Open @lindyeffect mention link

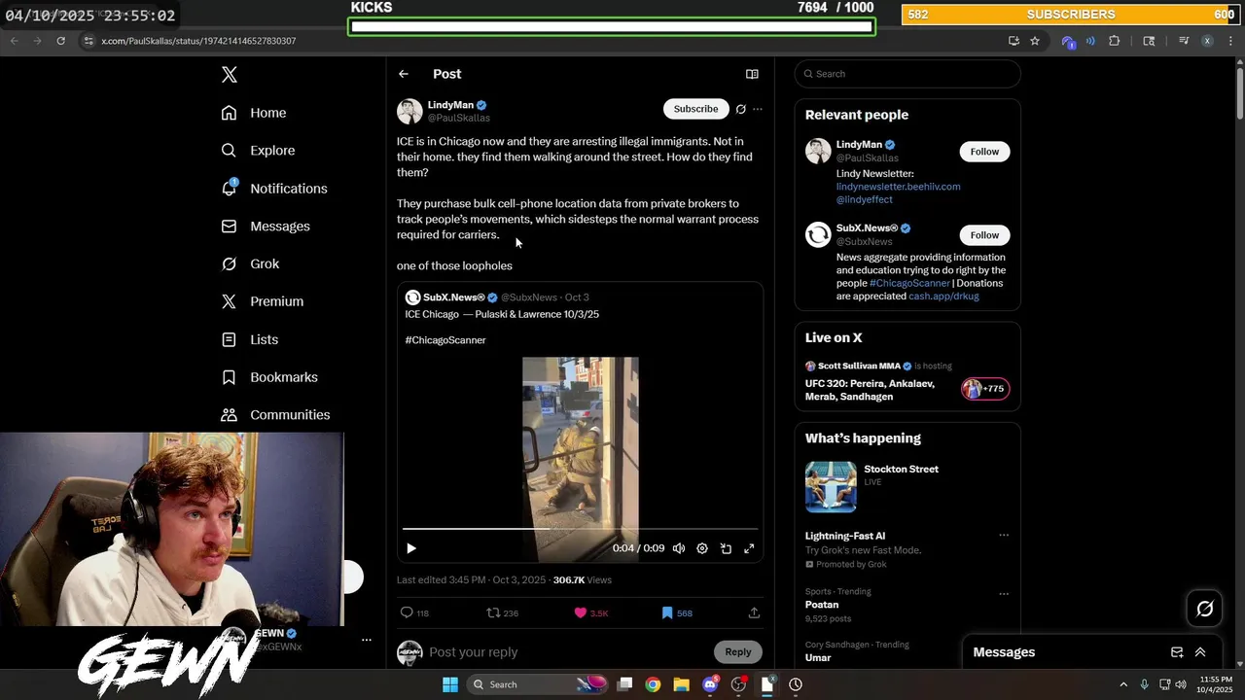865,199
